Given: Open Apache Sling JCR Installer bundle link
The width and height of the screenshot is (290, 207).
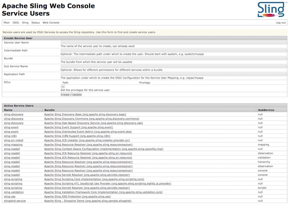Looking at the screenshot, I should (x=87, y=140).
